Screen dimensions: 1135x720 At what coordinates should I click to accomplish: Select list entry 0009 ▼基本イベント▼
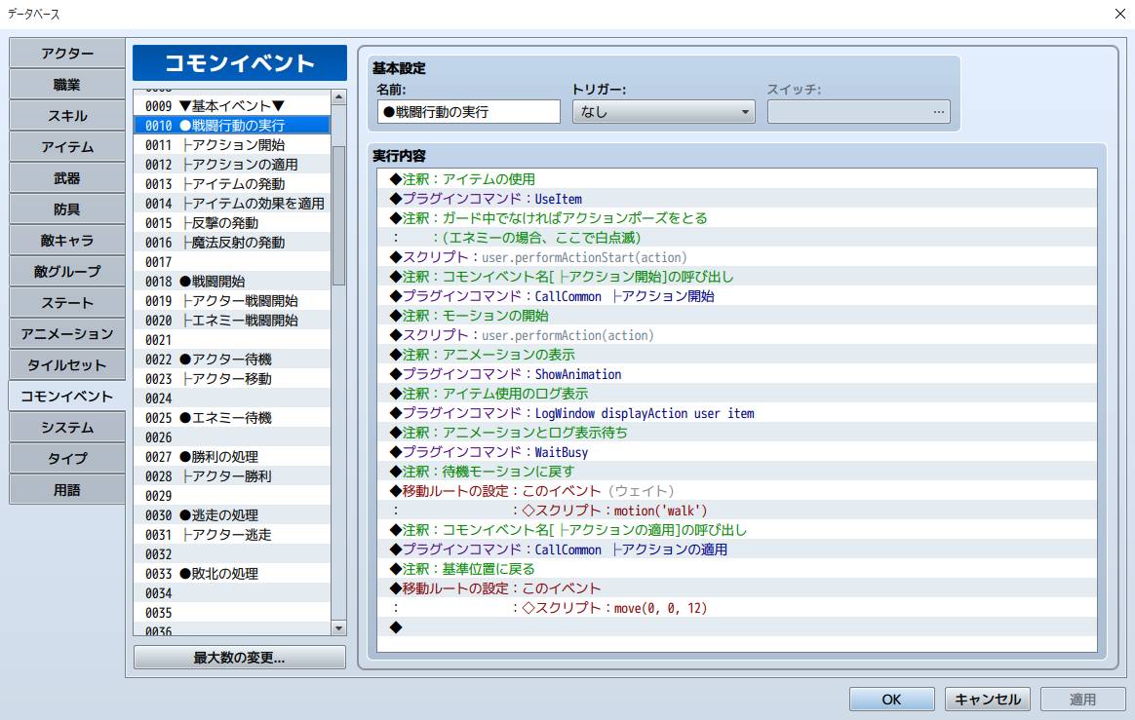point(232,105)
